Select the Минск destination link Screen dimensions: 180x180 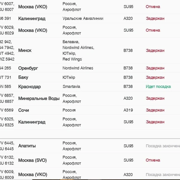pos(25,50)
